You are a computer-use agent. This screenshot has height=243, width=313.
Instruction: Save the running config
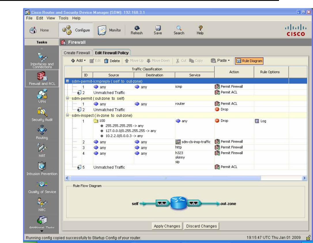point(158,30)
